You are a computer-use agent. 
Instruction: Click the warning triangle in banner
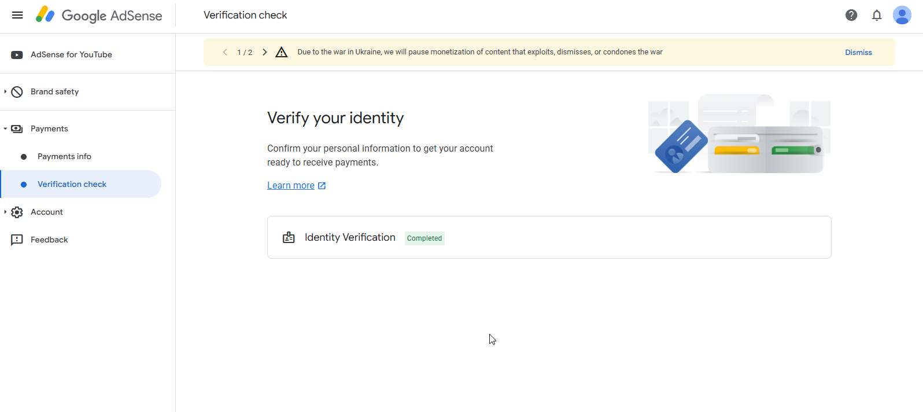click(x=282, y=52)
